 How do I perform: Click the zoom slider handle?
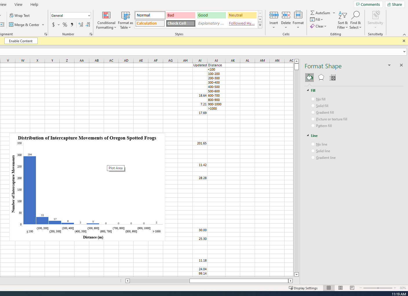[x=378, y=288]
